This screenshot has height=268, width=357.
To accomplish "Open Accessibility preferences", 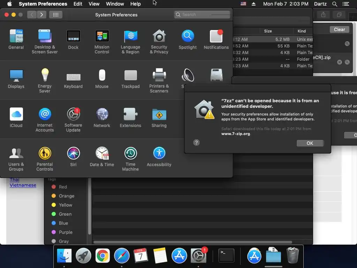I will [x=159, y=157].
